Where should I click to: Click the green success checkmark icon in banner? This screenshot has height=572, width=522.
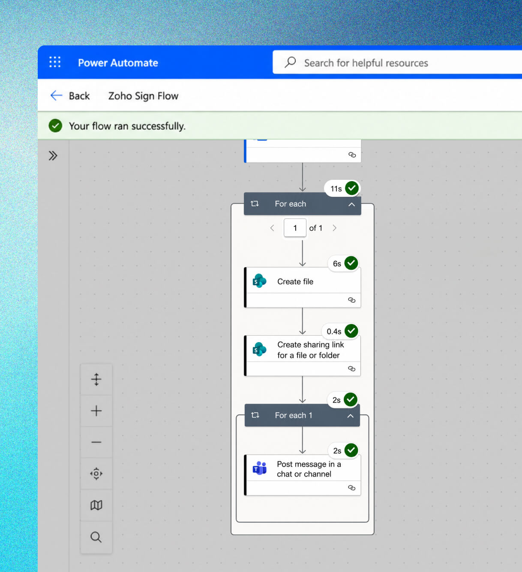tap(55, 125)
